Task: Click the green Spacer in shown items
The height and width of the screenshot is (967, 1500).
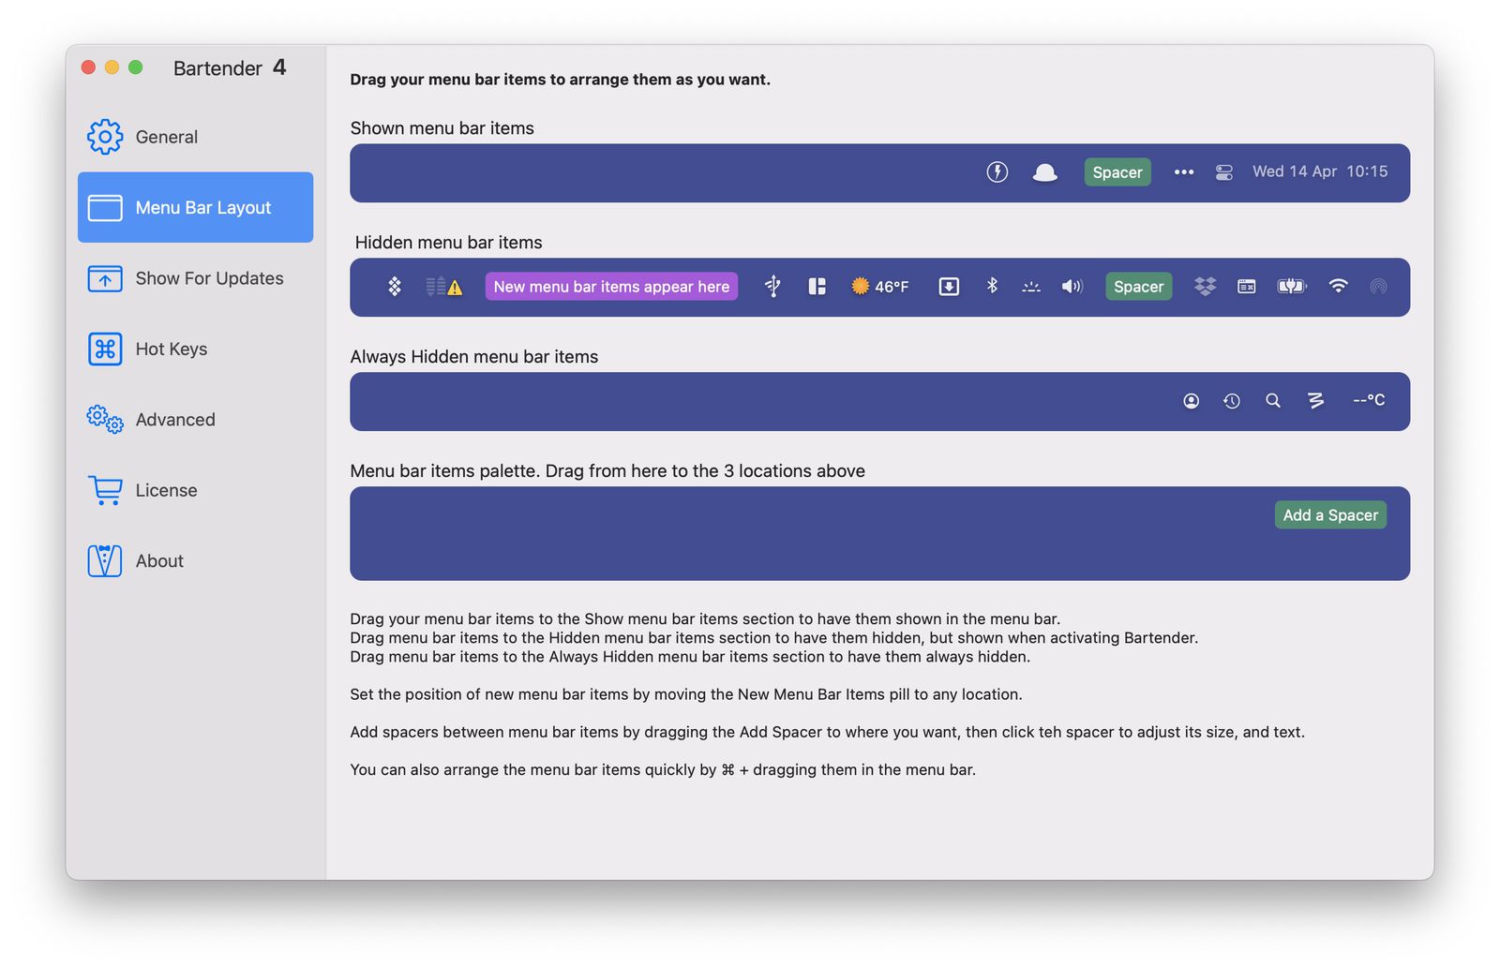Action: [x=1117, y=172]
